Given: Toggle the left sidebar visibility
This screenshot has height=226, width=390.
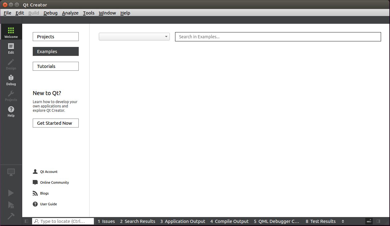Looking at the screenshot, I should (x=27, y=221).
